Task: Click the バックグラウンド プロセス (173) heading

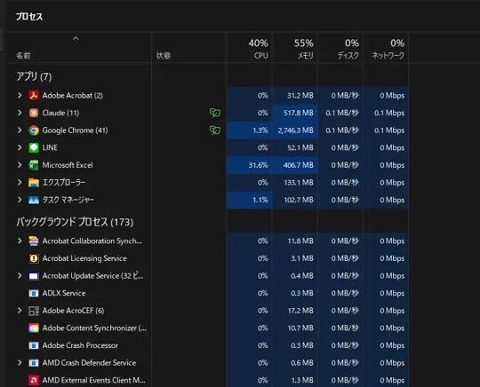Action: point(75,222)
